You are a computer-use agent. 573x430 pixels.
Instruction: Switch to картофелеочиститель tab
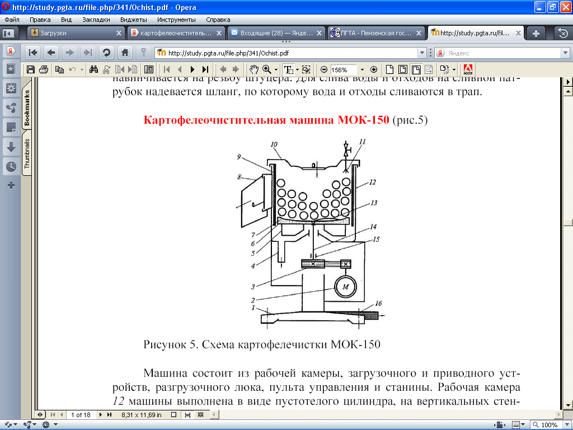[176, 33]
